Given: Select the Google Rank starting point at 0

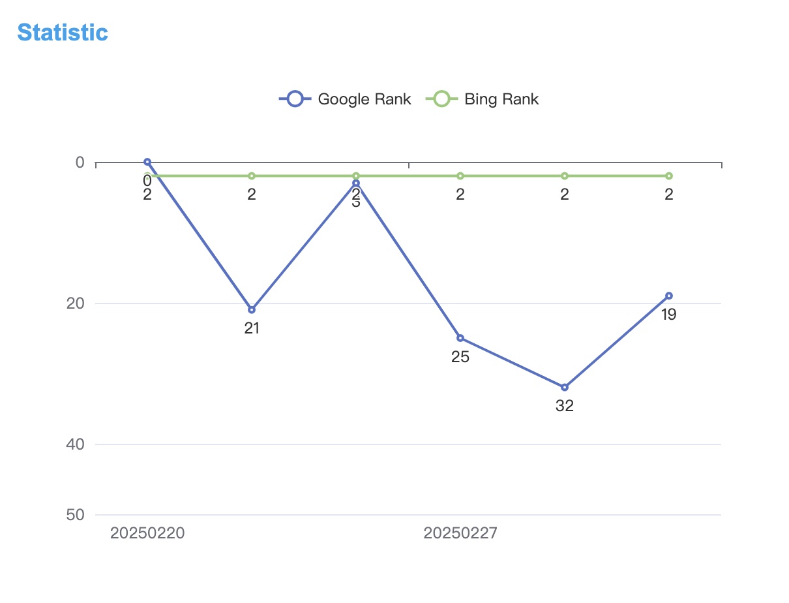Looking at the screenshot, I should click(x=147, y=162).
